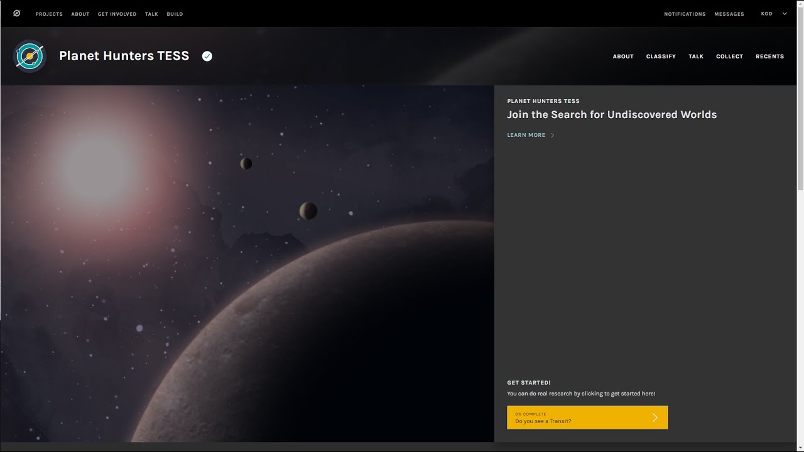Click the verified checkmark badge beside project title

point(207,56)
